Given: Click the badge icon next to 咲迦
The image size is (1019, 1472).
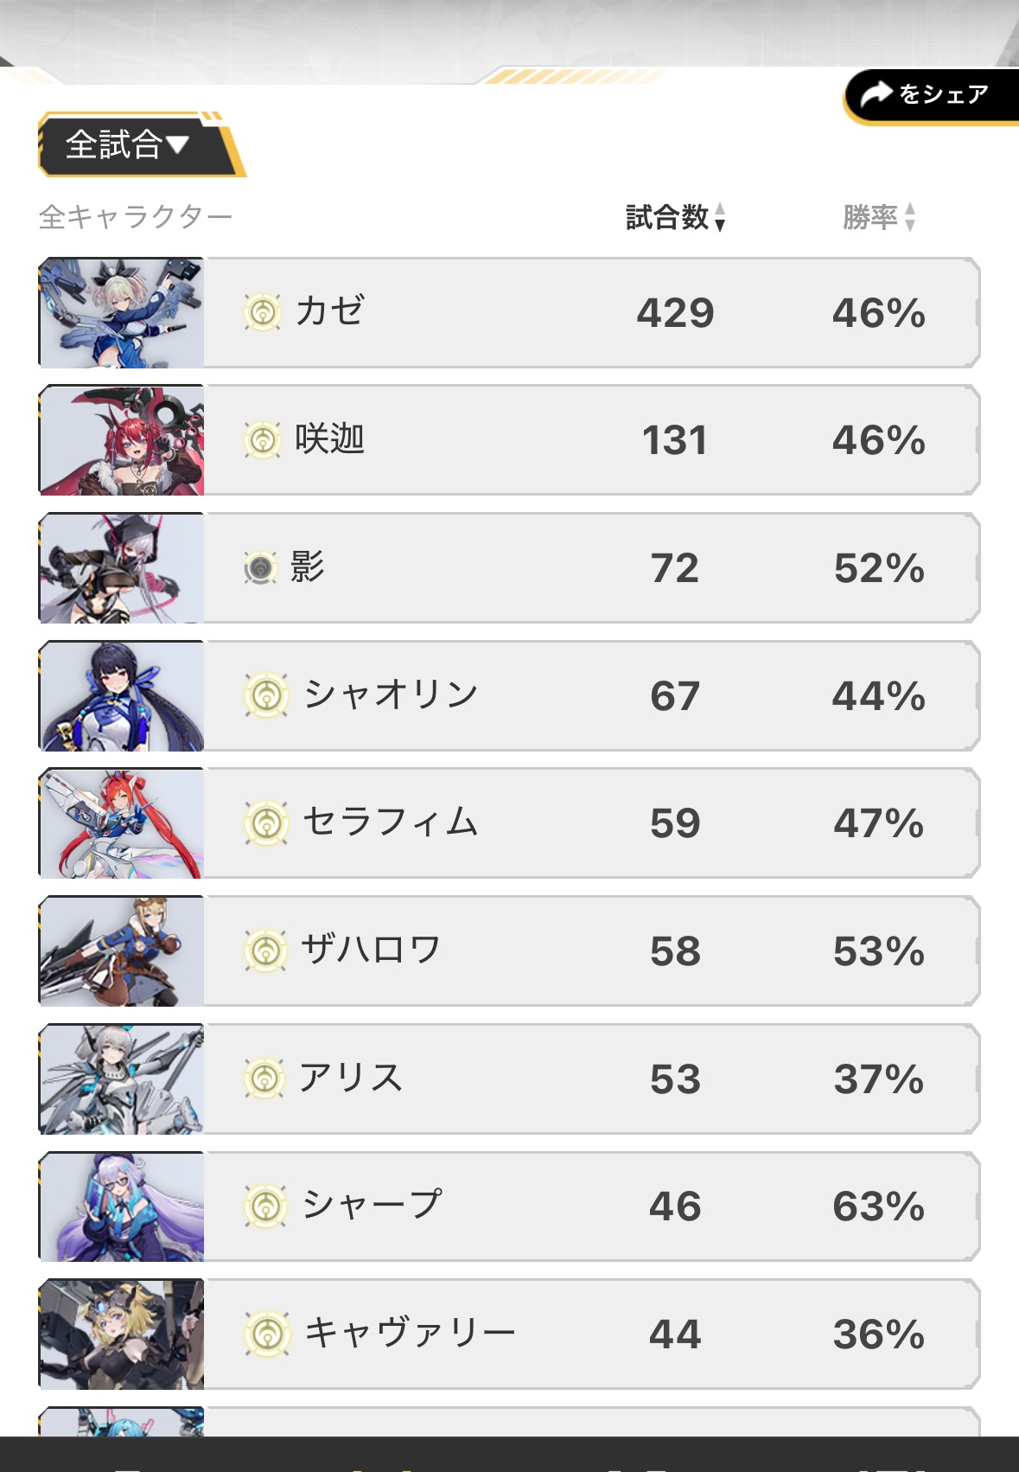Looking at the screenshot, I should (263, 440).
